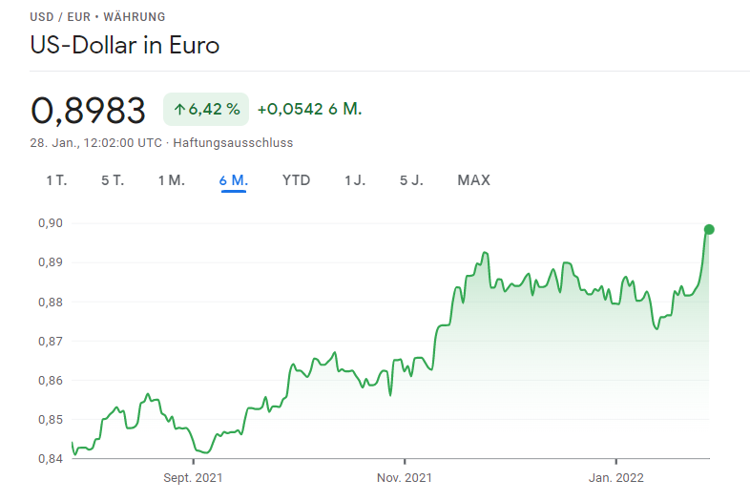Viewport: 750px width, 501px height.
Task: Switch chart to the 1J. range
Action: [x=355, y=180]
